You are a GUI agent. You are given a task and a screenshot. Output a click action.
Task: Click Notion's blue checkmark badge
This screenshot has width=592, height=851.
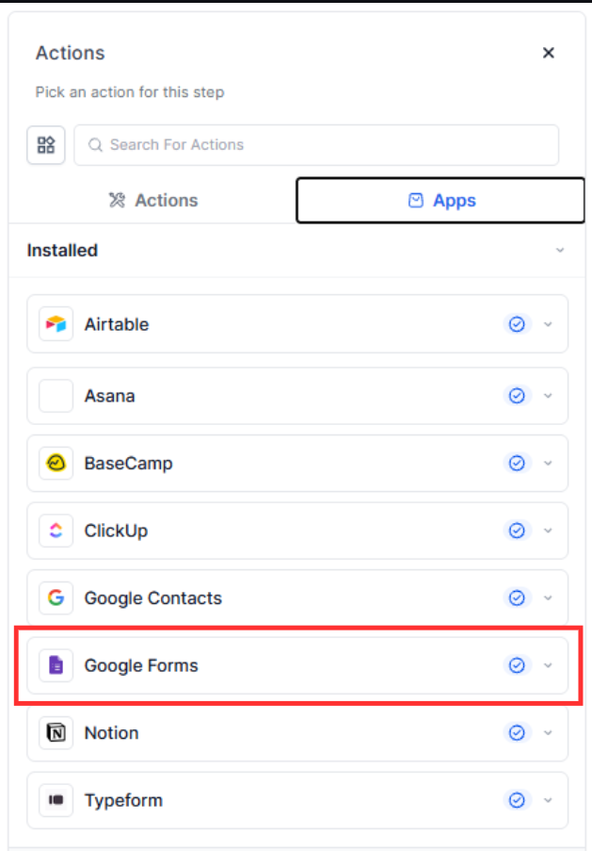pos(517,732)
